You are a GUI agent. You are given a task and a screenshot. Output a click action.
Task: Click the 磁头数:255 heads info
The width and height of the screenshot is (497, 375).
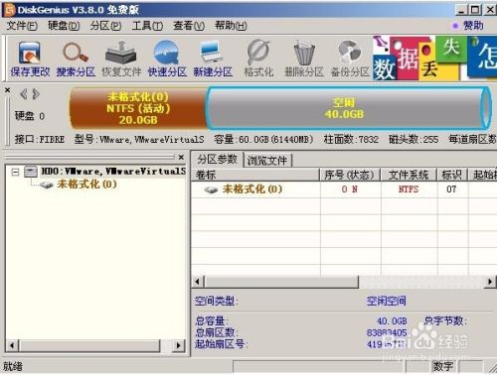coord(414,139)
